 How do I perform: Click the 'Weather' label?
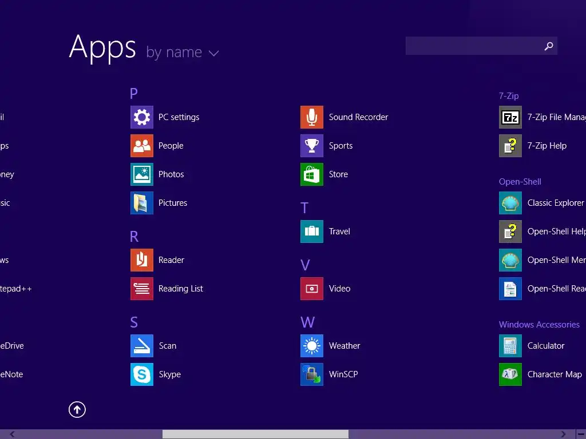click(345, 346)
